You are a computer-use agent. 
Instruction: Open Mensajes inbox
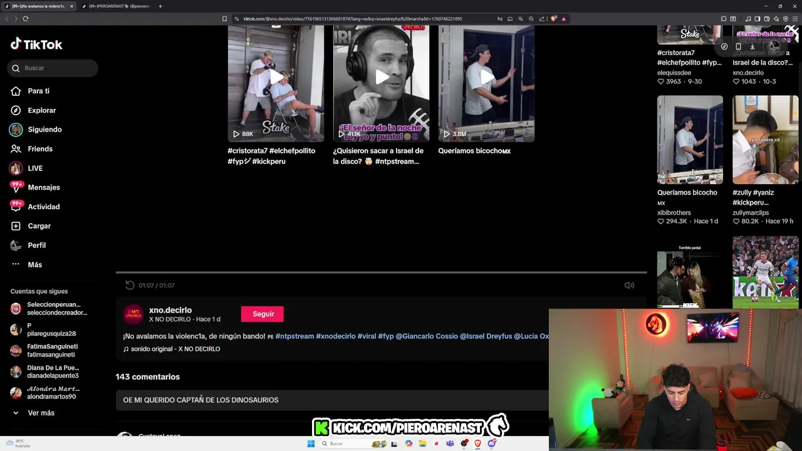pos(44,187)
